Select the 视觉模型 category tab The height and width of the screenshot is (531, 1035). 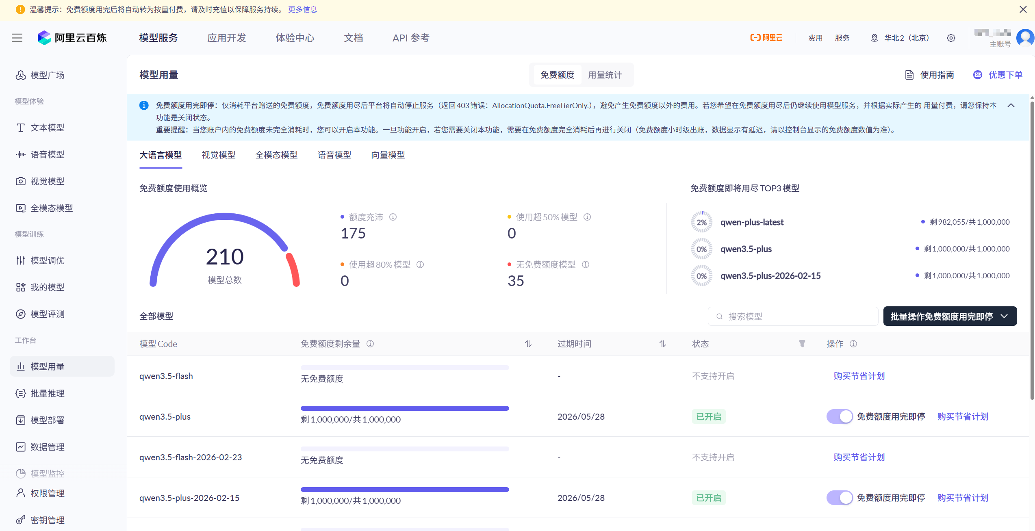[x=219, y=155]
